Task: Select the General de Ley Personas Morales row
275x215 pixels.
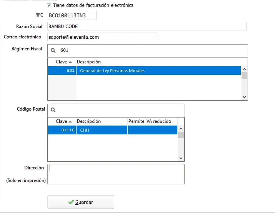Action: tap(144, 71)
